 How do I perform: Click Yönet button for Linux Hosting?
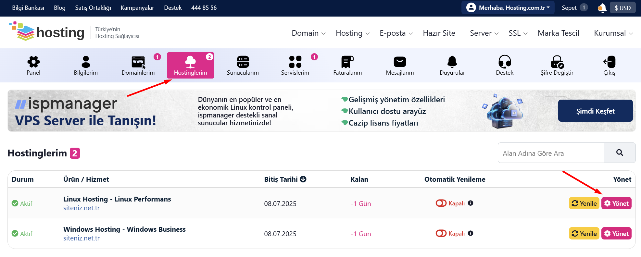click(x=616, y=203)
